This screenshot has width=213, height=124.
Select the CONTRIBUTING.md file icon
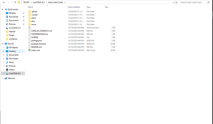(x=29, y=34)
